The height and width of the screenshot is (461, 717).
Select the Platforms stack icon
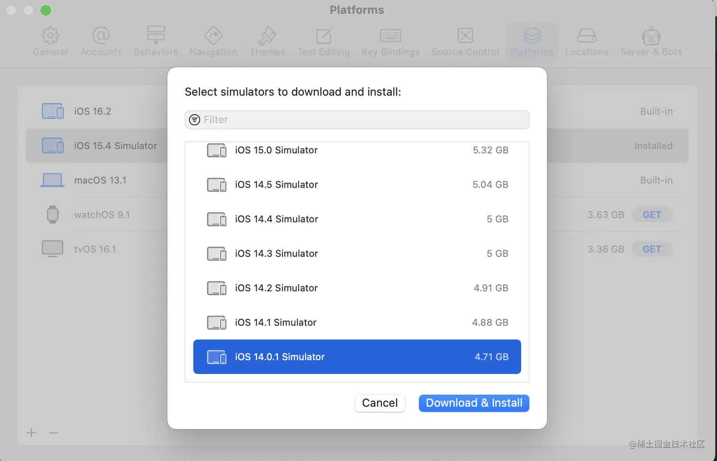click(532, 36)
